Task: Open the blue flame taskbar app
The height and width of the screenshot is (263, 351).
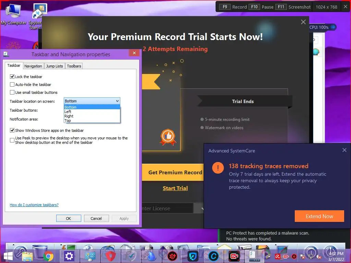Action: (152, 256)
